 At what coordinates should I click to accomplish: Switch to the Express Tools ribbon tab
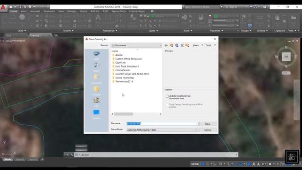tap(118, 11)
